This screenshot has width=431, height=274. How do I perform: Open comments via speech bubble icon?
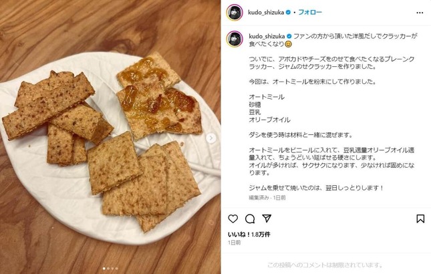point(250,219)
